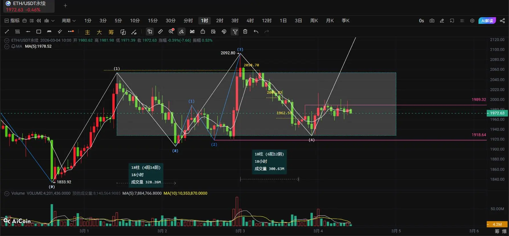
Task: Open the list options menu icon
Action: (x=462, y=21)
